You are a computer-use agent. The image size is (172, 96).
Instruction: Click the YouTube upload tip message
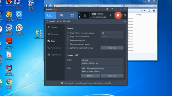88,83
